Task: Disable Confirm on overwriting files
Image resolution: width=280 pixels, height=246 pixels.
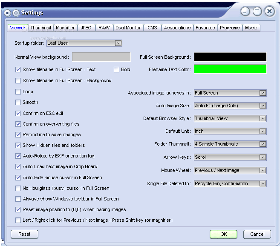Action: 18,124
